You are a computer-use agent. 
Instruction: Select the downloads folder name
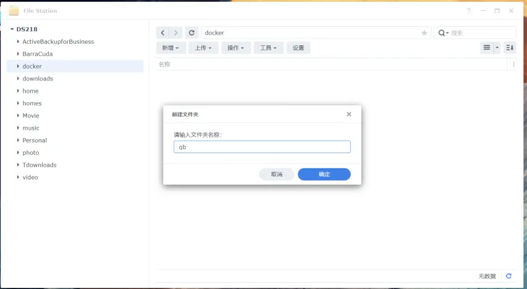37,79
